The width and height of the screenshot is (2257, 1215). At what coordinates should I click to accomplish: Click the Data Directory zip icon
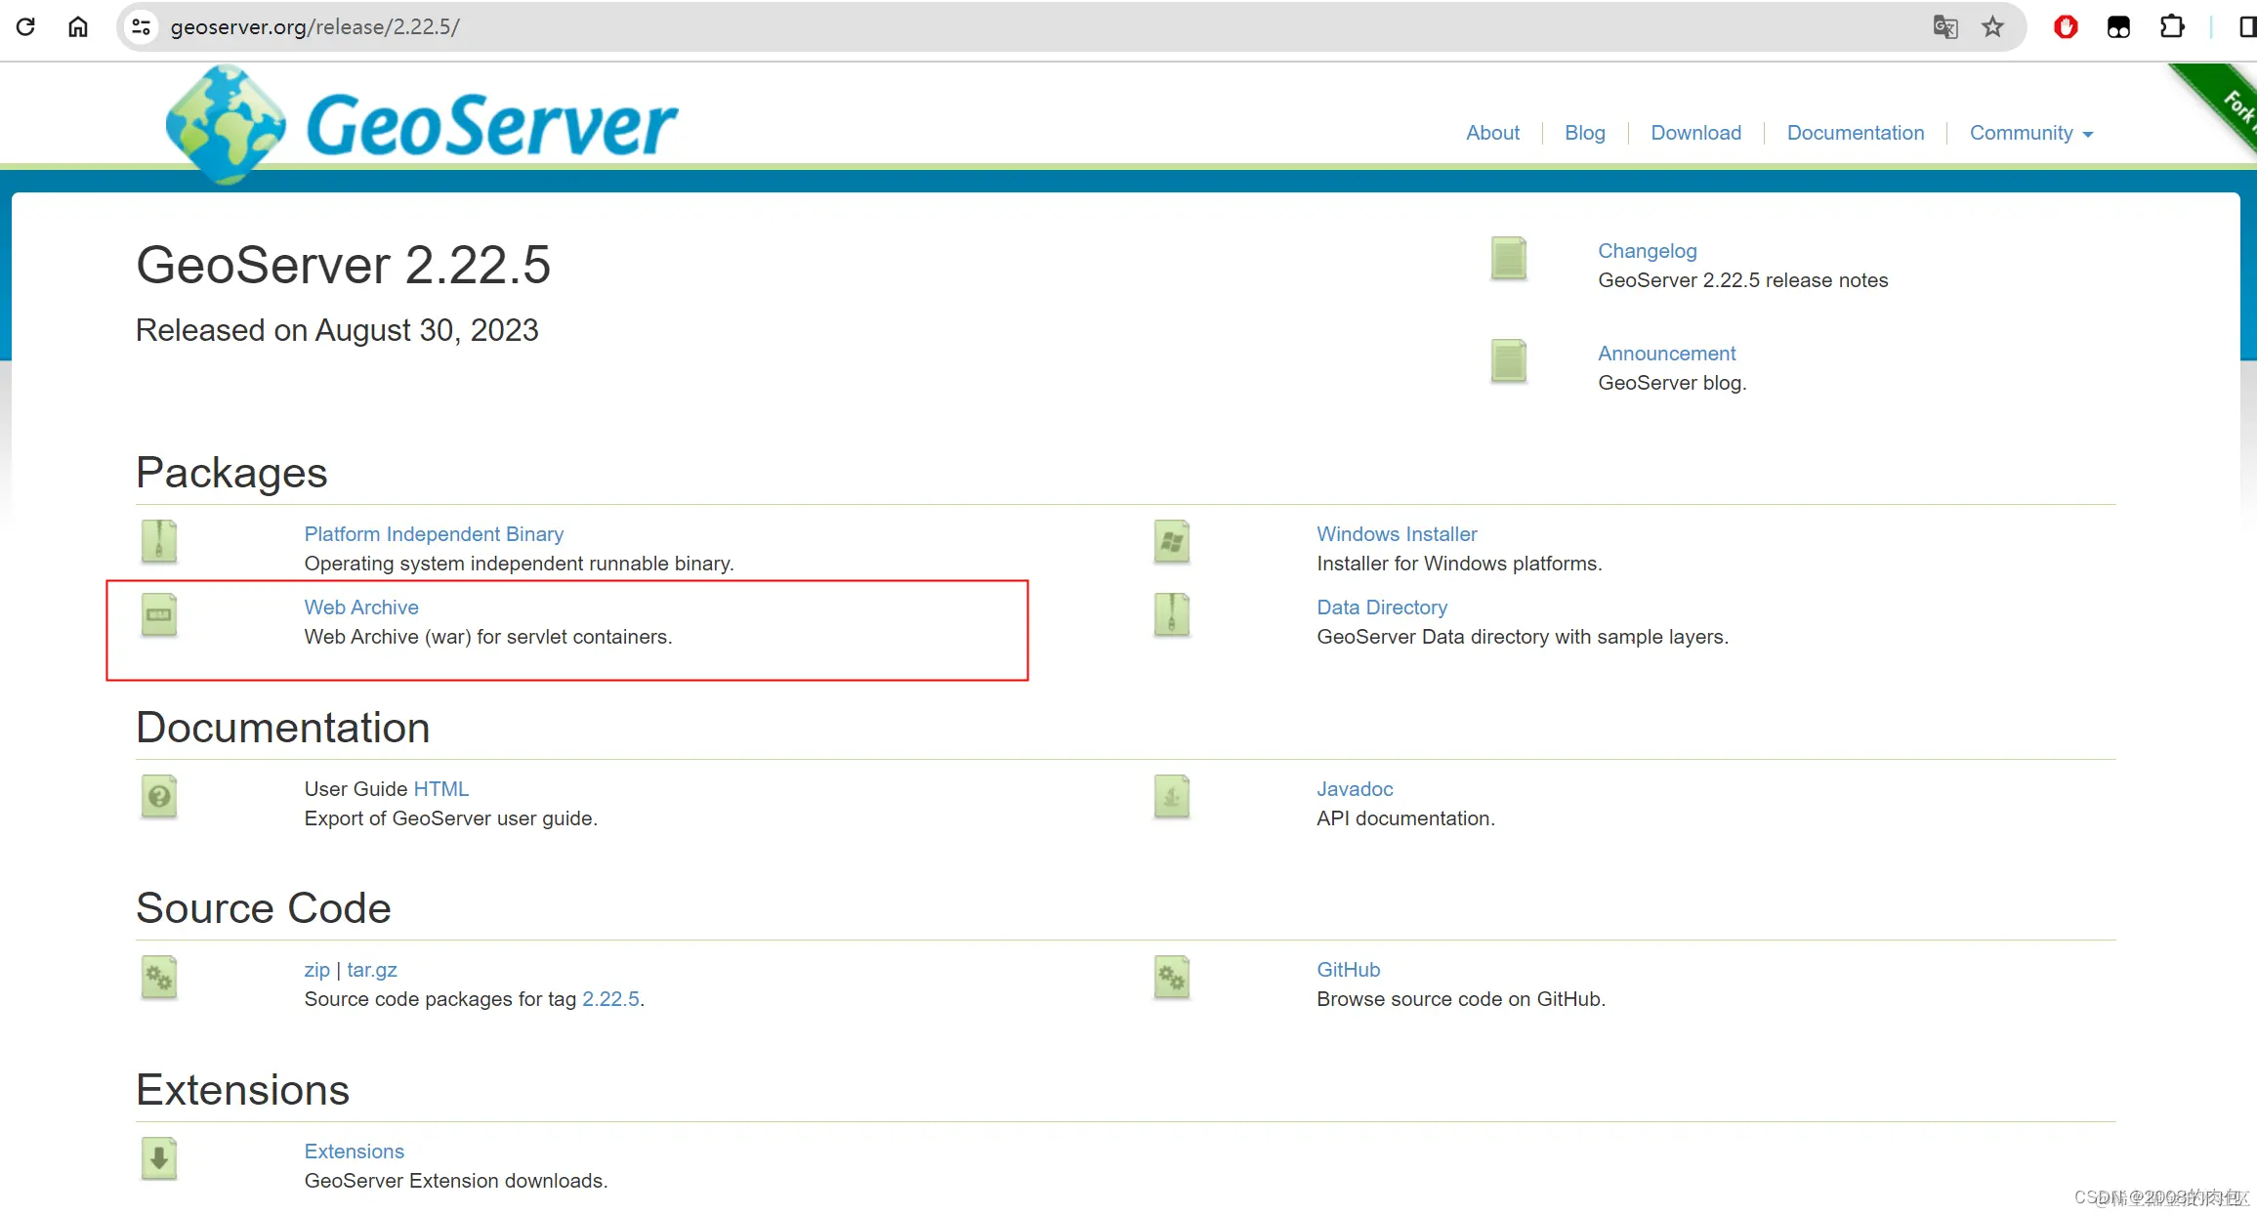(1171, 615)
